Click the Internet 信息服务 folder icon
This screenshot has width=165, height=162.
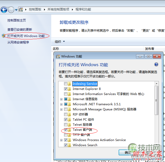click(x=69, y=99)
